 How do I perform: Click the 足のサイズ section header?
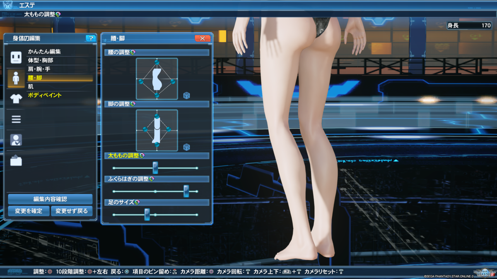pos(157,202)
